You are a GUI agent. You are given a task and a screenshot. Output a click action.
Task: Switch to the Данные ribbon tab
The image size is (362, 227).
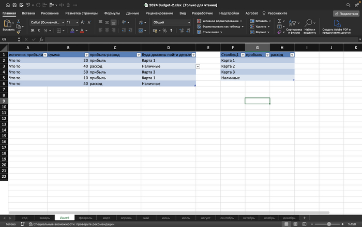132,13
